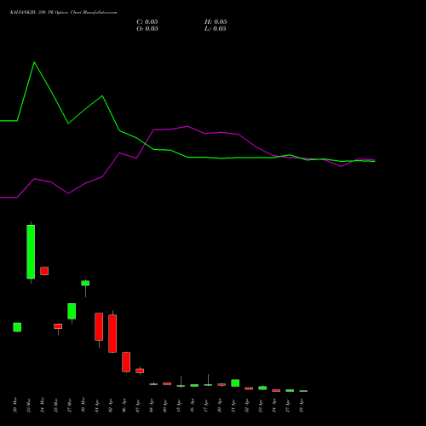Click the green candle above 20 Mar
The image size is (426, 426).
(x=17, y=327)
